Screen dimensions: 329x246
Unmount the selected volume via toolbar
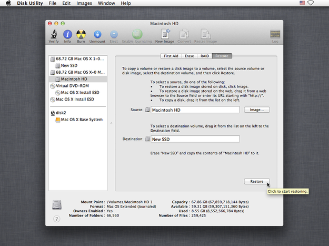pyautogui.click(x=97, y=34)
